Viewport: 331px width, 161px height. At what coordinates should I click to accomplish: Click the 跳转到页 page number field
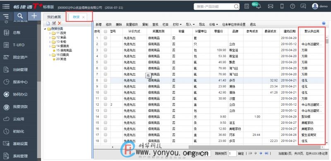232,154
